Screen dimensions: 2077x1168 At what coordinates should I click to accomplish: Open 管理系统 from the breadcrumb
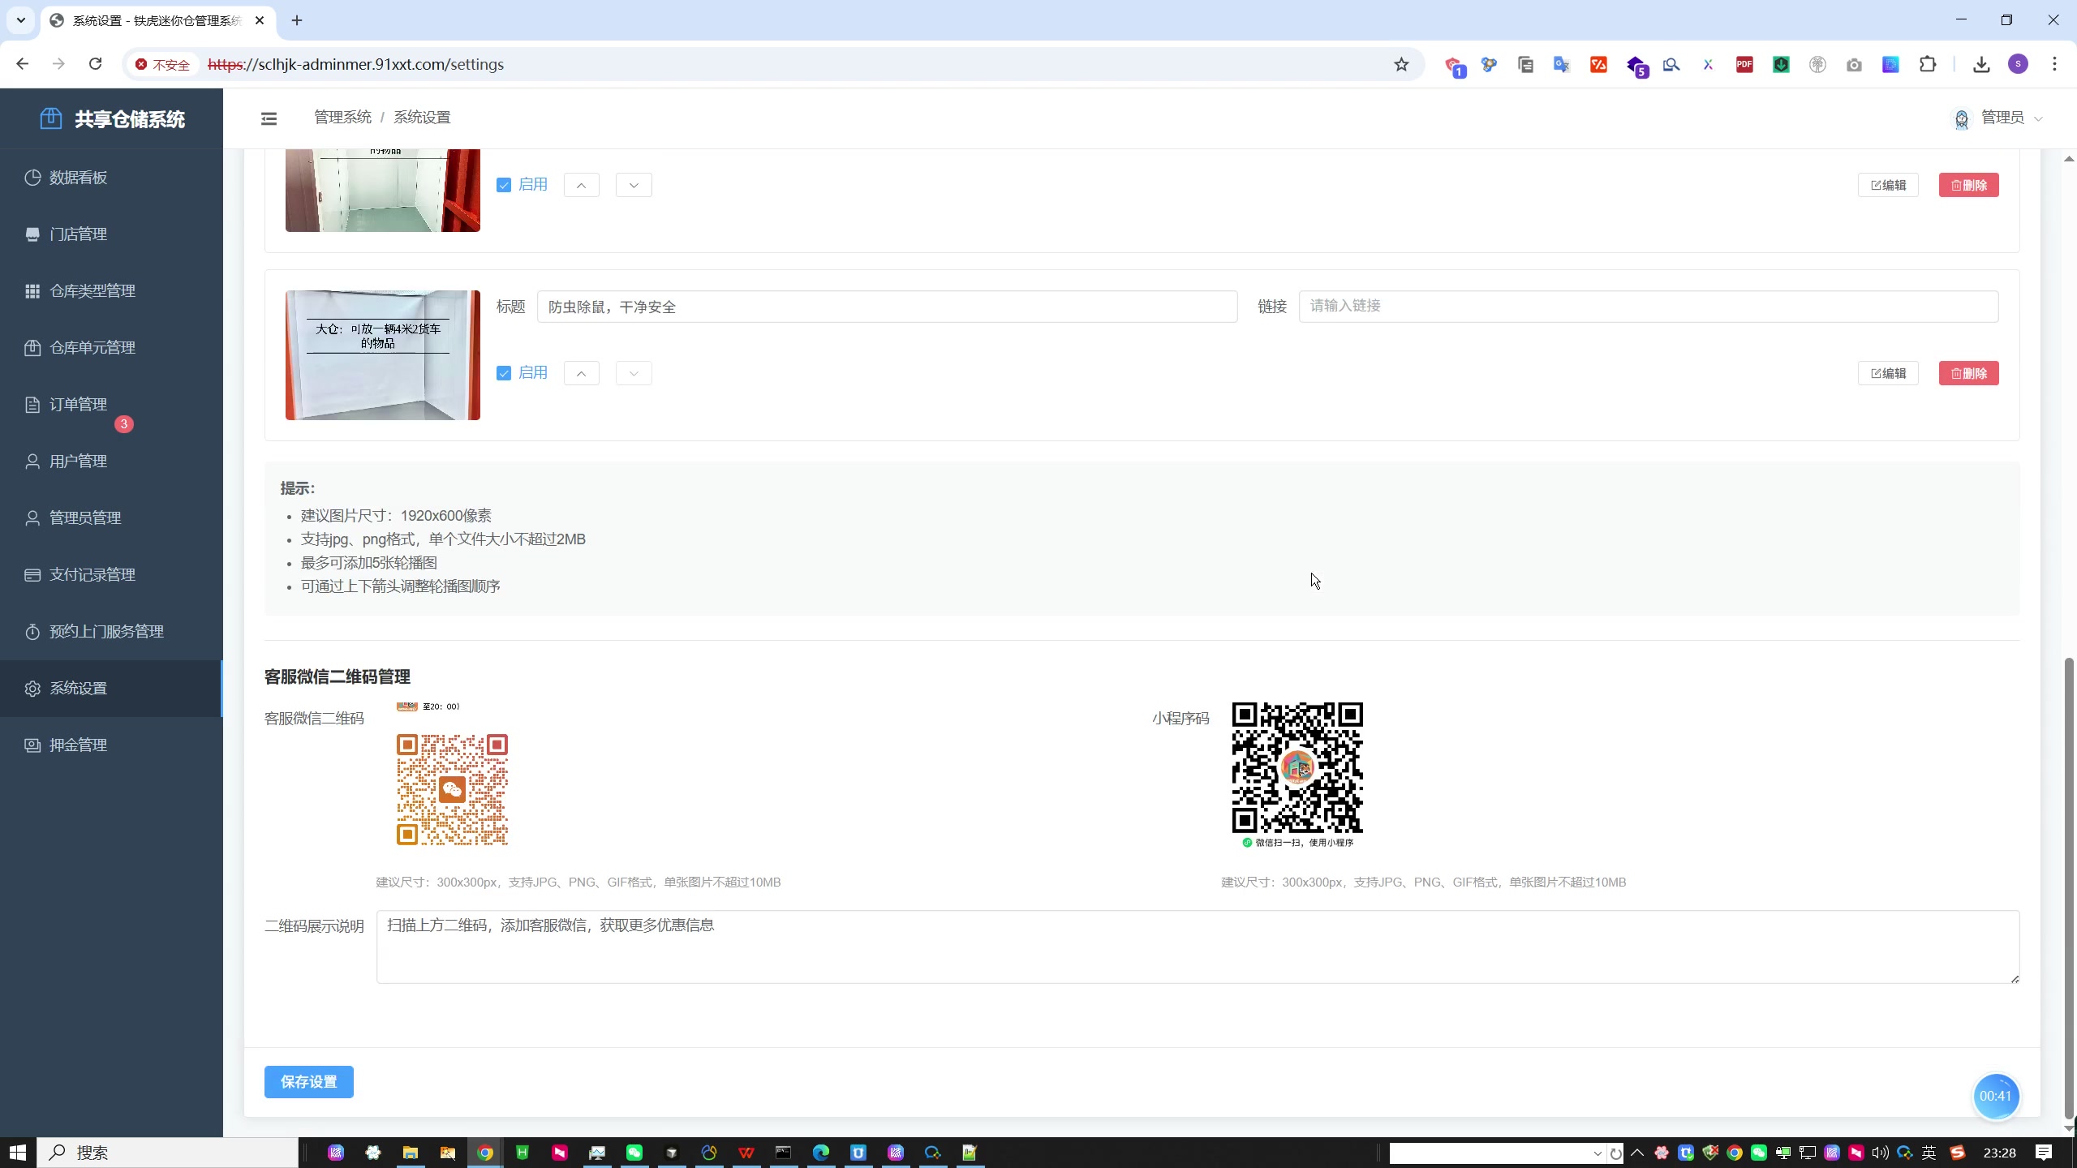pos(341,116)
